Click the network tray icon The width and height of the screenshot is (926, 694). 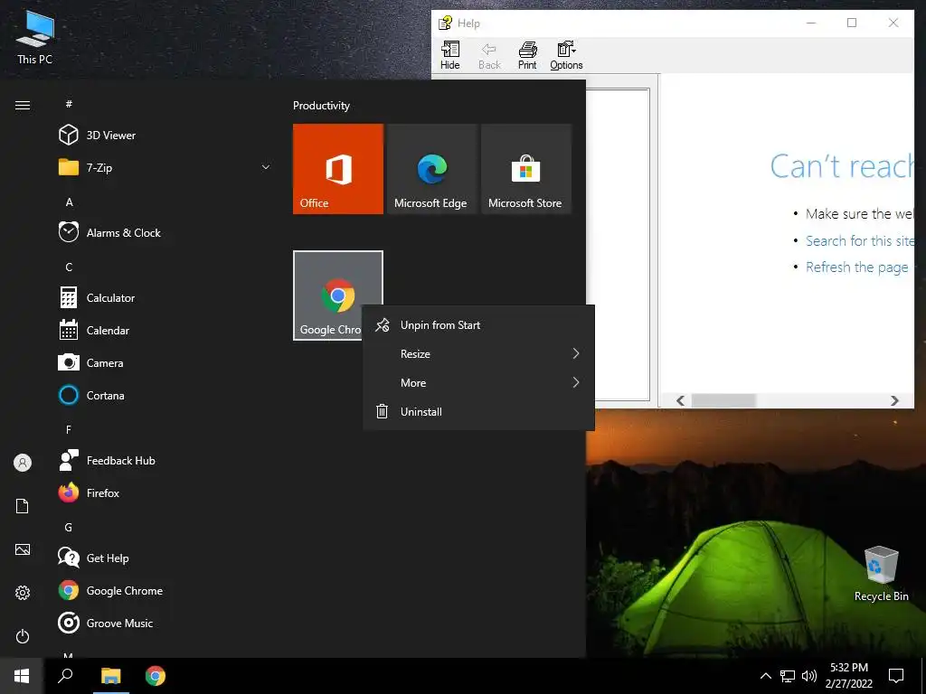788,676
